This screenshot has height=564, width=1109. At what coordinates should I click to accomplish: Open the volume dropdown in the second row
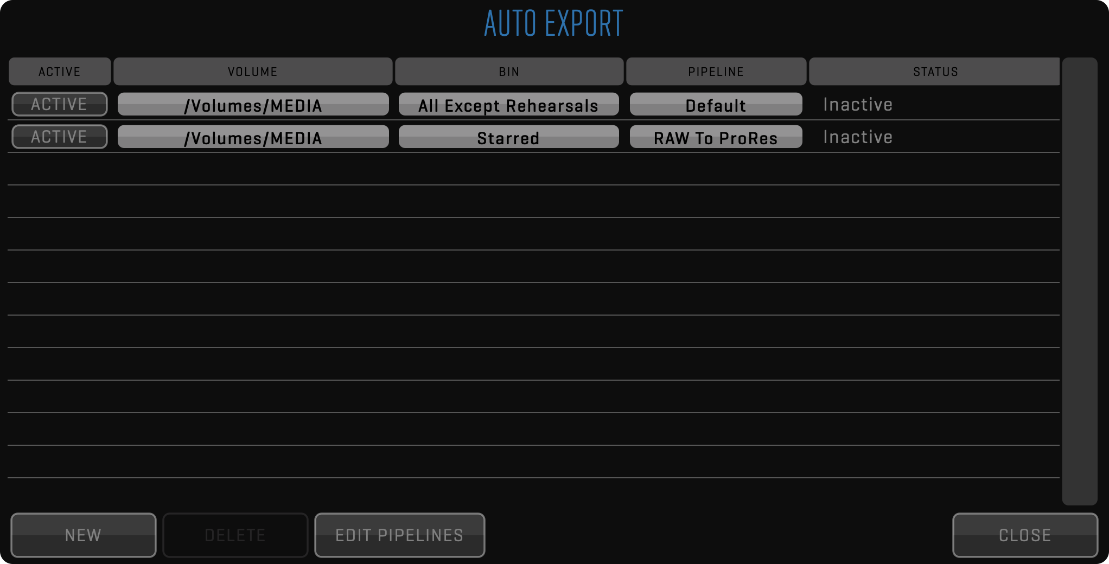click(x=253, y=137)
